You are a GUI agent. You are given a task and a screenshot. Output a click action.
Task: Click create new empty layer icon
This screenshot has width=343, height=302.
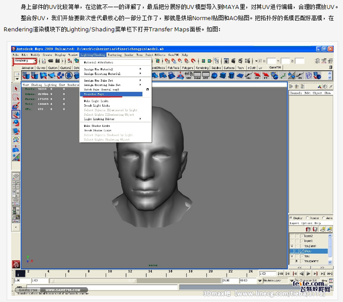click(x=323, y=229)
